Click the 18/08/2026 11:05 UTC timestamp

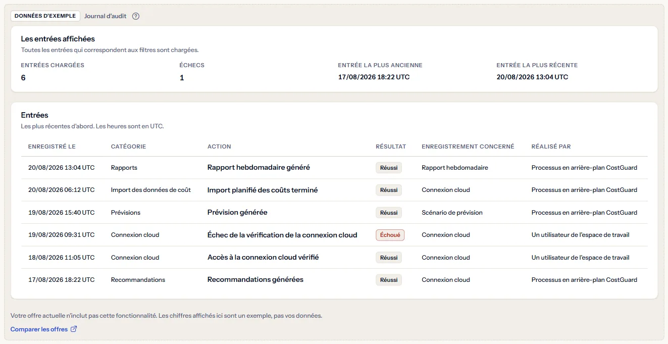coord(62,258)
